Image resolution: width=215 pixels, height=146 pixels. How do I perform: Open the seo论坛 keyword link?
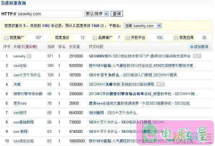20,66
